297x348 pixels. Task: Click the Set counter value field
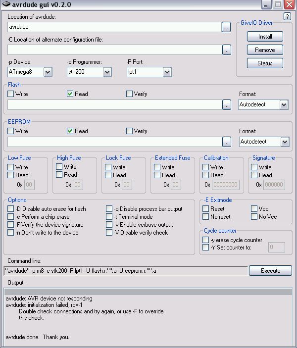[276, 247]
